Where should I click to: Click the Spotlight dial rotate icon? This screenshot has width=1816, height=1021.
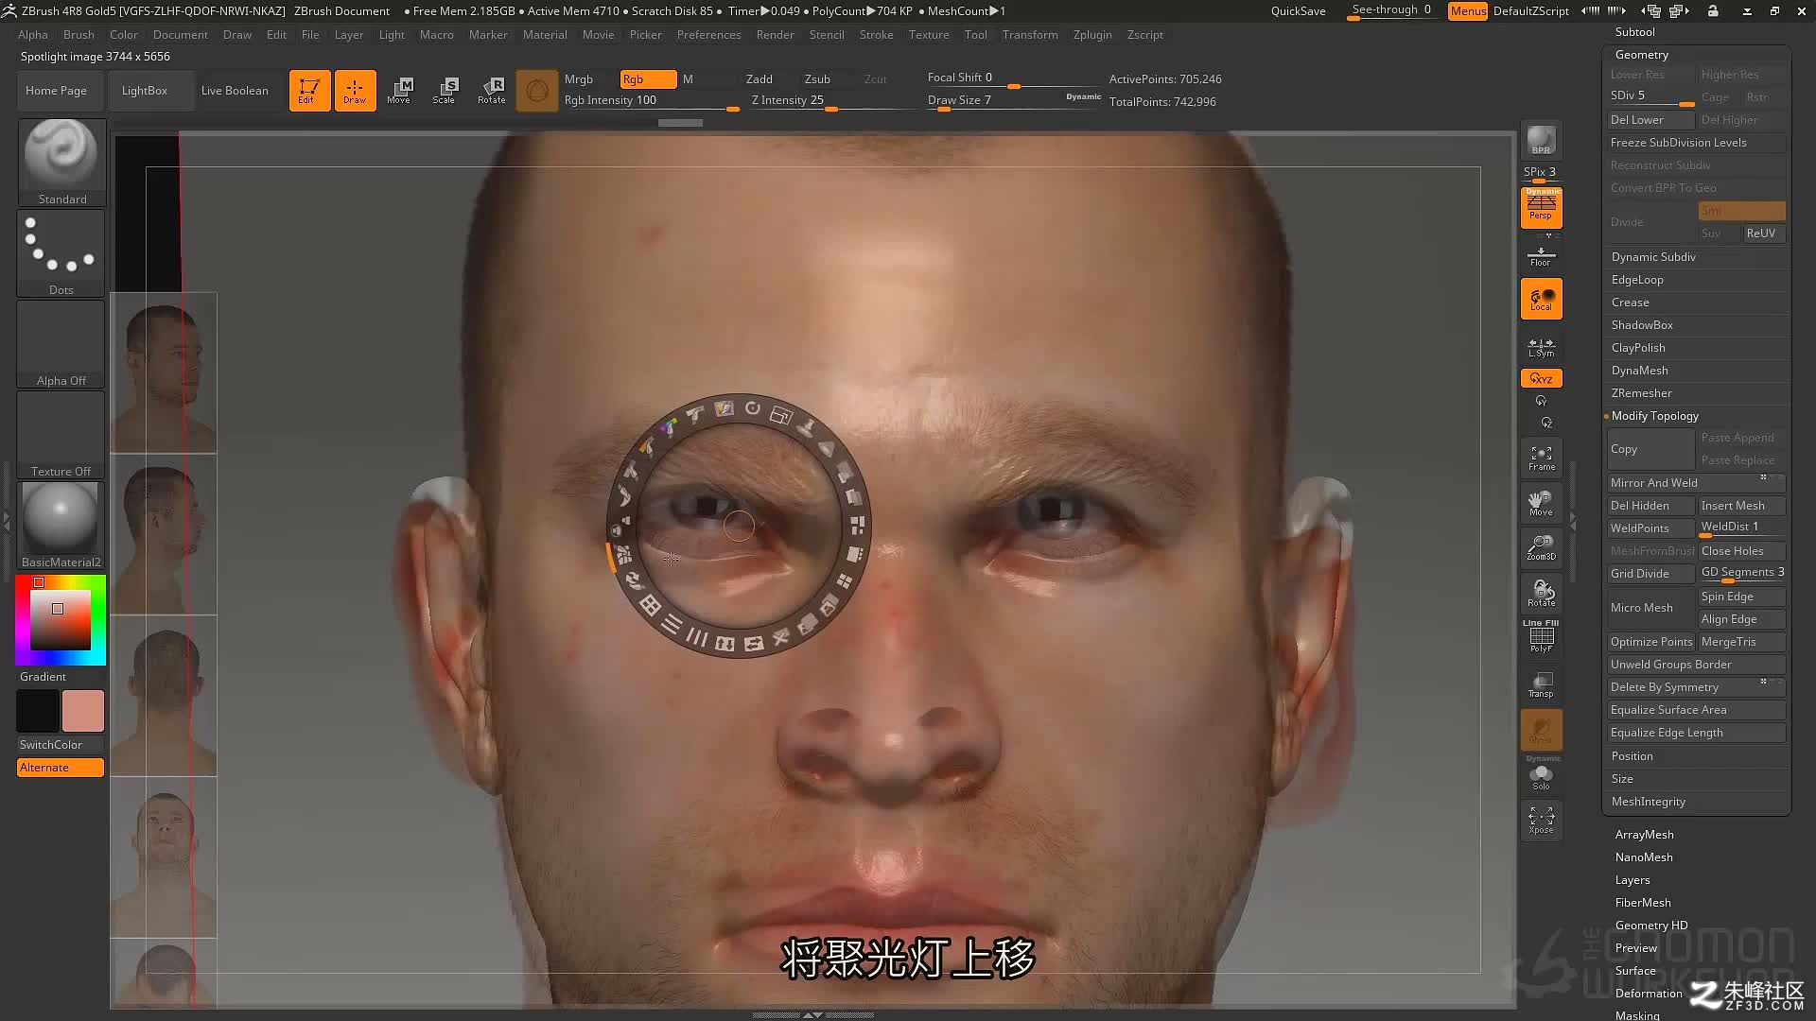[752, 408]
